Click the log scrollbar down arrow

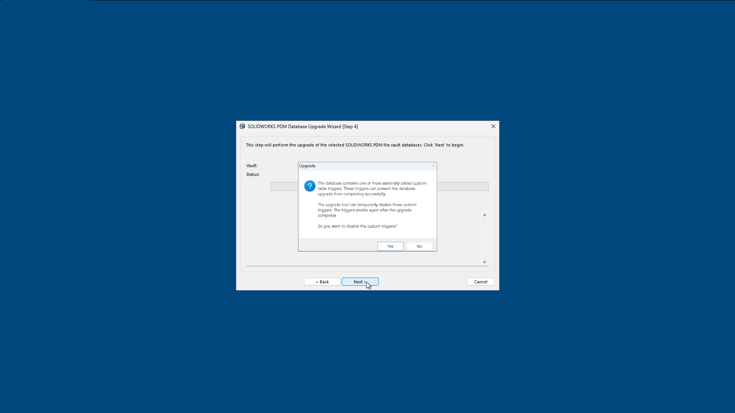tap(485, 262)
